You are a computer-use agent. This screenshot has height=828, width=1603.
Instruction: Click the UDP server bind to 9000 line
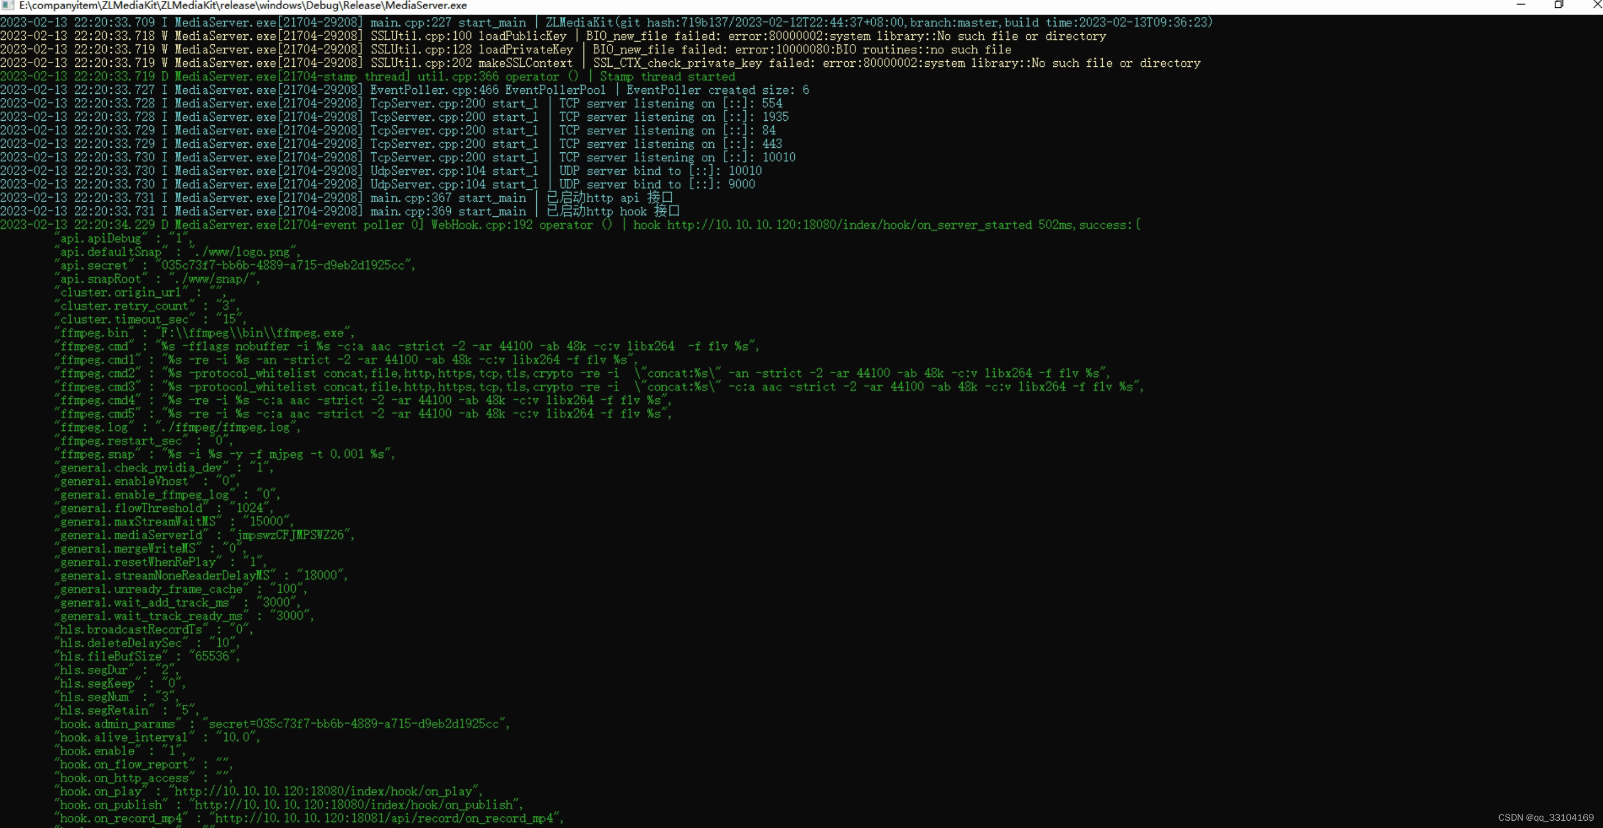pyautogui.click(x=378, y=185)
